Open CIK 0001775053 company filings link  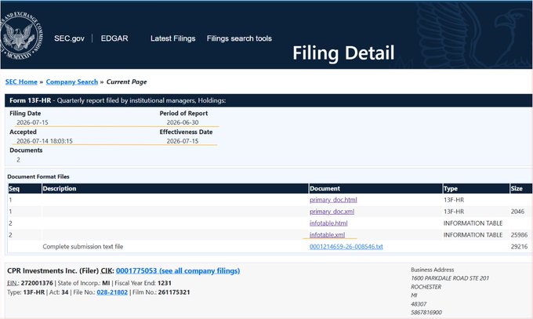point(178,270)
